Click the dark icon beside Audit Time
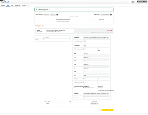 coord(111,15)
